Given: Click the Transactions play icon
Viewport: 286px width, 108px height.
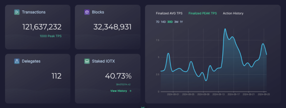Looking at the screenshot, I should [17, 12].
